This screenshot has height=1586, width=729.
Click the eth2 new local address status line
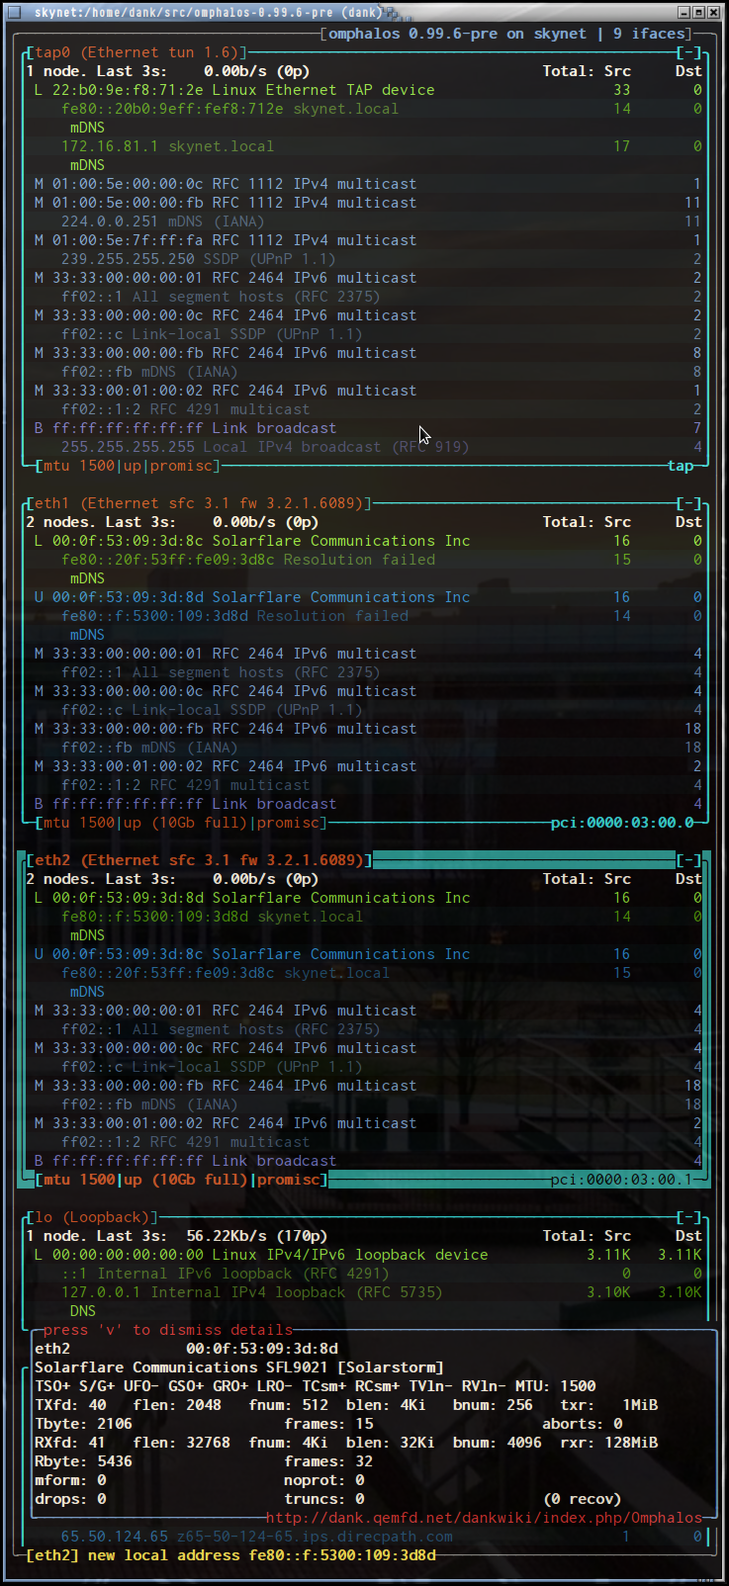click(230, 1555)
